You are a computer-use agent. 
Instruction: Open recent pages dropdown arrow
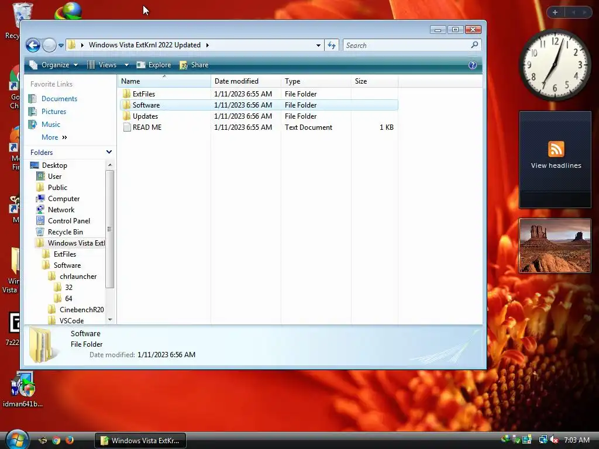point(61,46)
